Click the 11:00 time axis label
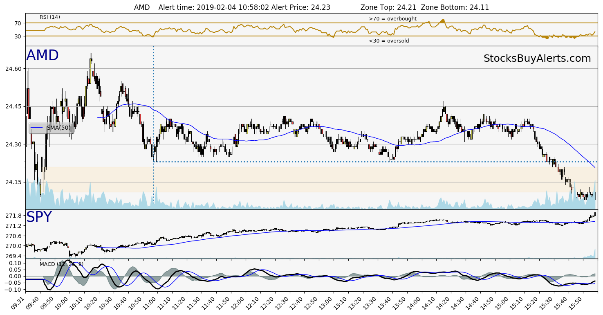 (x=150, y=303)
